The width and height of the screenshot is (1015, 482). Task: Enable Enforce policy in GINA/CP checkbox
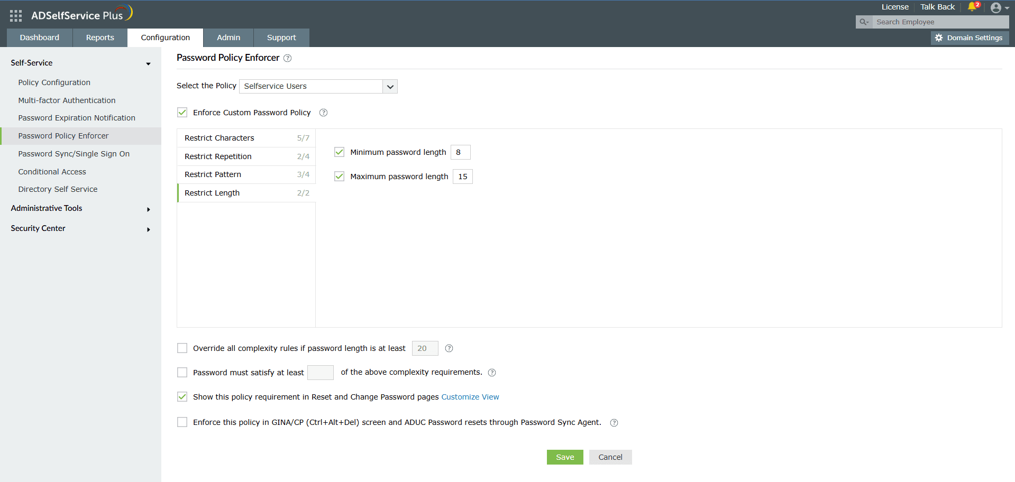182,422
